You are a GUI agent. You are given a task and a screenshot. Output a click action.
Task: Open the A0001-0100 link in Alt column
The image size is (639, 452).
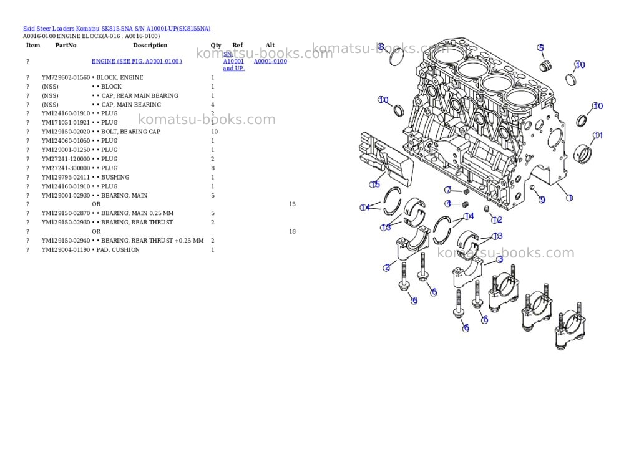coord(270,62)
